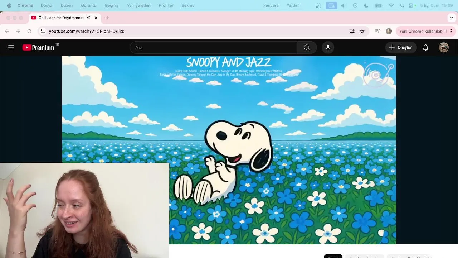Open the Yardım menu
This screenshot has height=258, width=458.
click(293, 5)
